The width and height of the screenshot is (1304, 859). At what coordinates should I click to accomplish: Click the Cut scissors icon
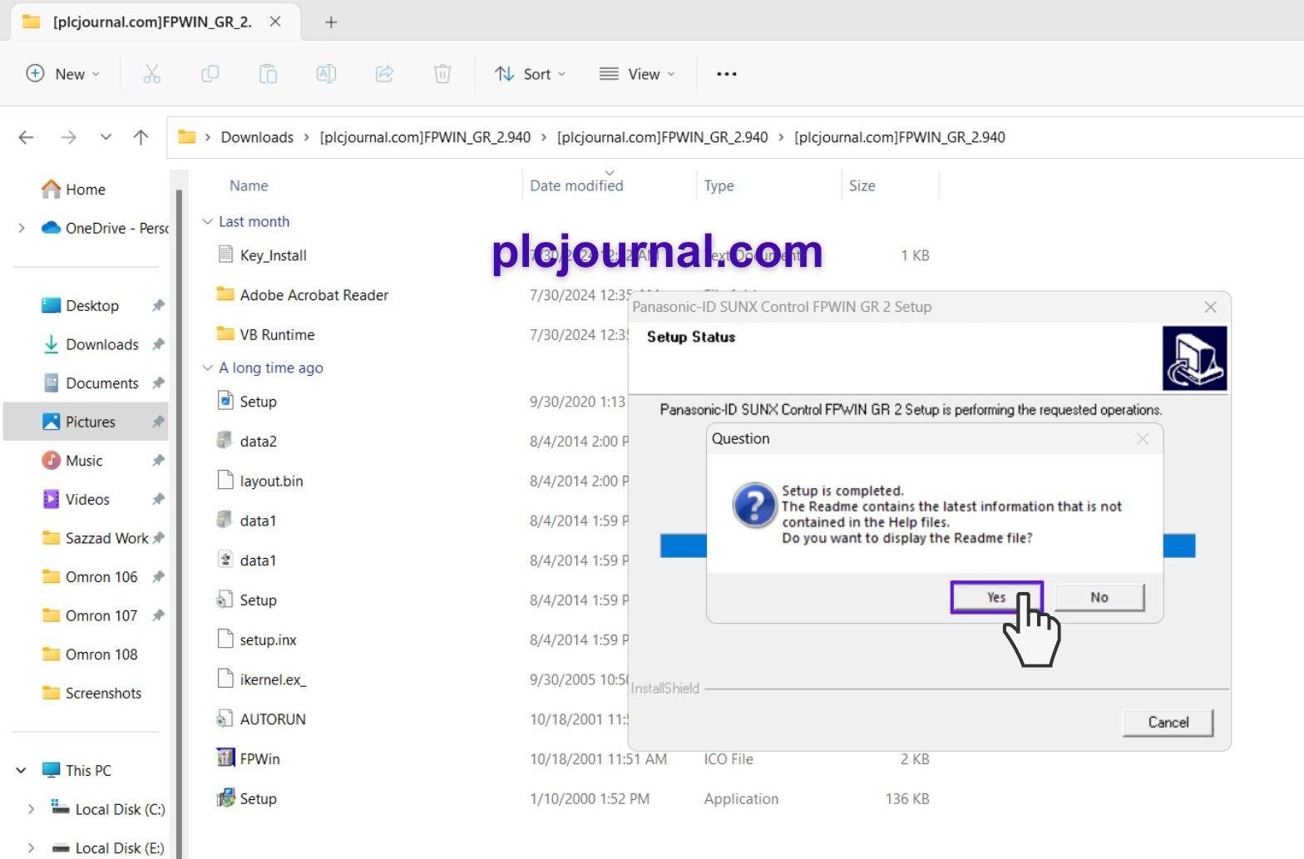pyautogui.click(x=151, y=74)
